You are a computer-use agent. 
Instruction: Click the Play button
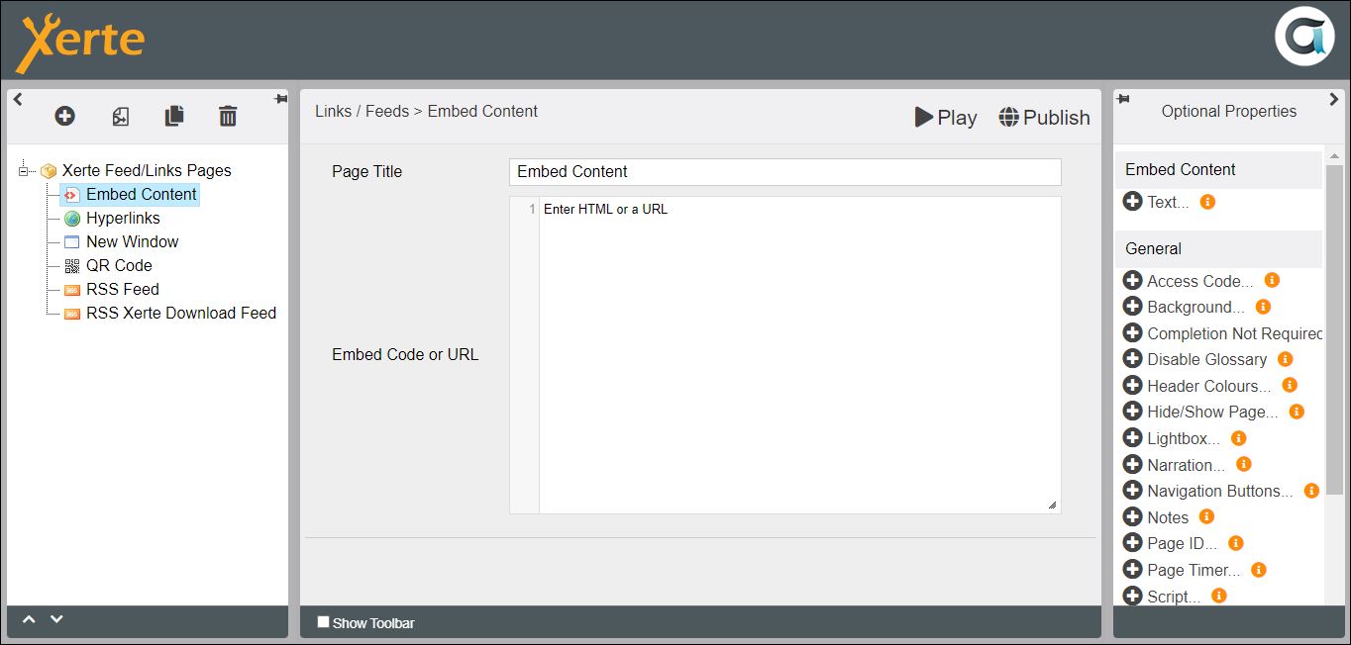coord(945,118)
